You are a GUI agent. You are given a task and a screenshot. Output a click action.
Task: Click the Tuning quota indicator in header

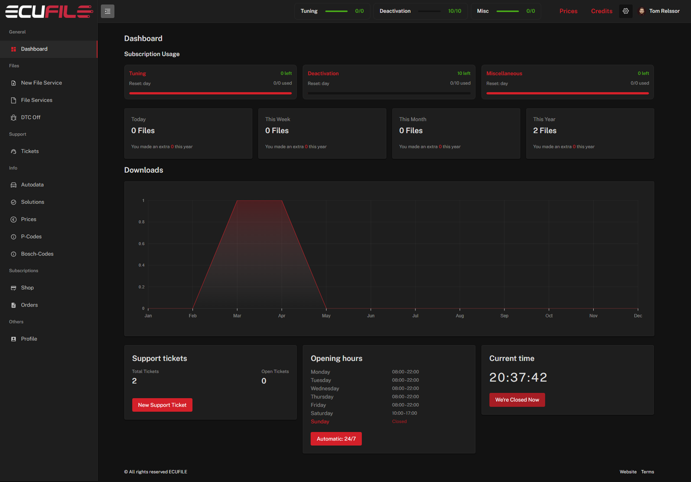(332, 11)
